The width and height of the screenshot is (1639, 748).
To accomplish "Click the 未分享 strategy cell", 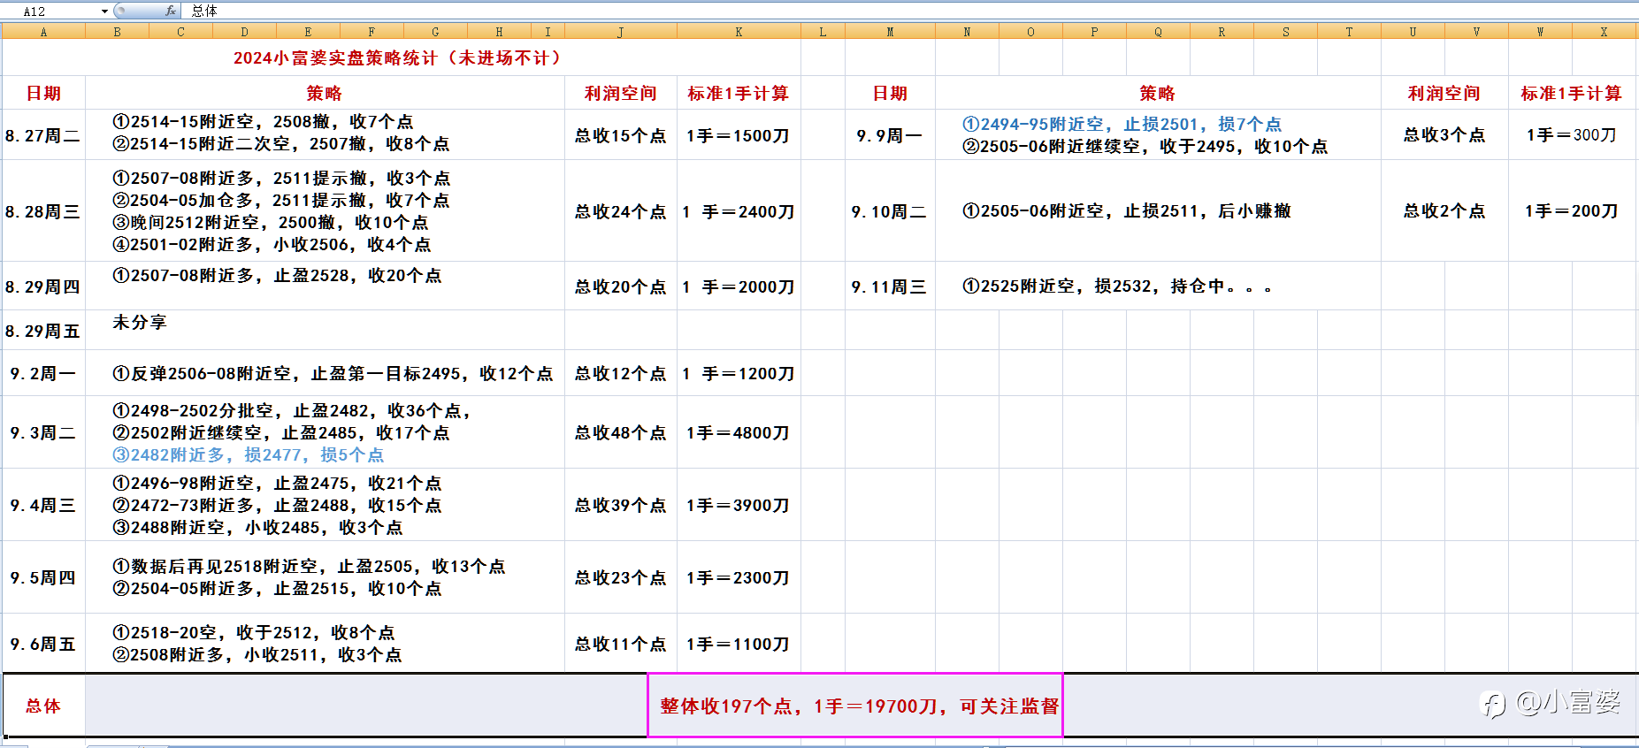I will [325, 330].
